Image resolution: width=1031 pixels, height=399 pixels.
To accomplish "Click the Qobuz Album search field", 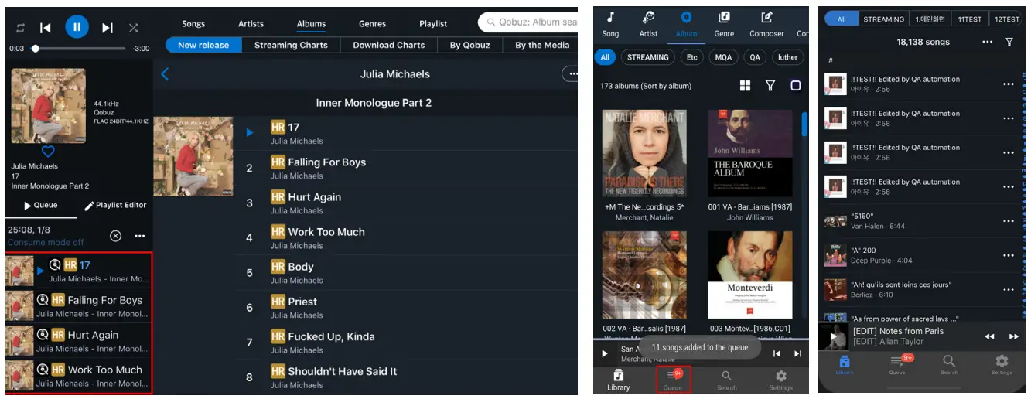I will pos(527,22).
